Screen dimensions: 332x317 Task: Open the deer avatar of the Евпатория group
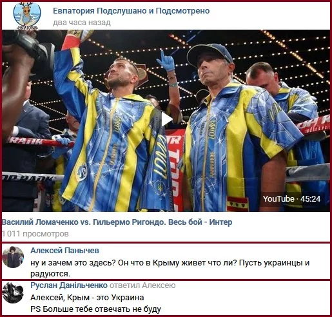pyautogui.click(x=27, y=15)
